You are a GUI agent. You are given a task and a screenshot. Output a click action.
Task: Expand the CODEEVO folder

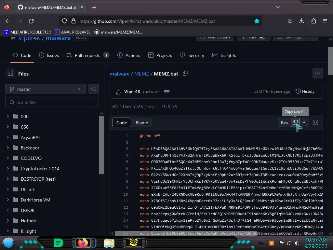[8, 158]
